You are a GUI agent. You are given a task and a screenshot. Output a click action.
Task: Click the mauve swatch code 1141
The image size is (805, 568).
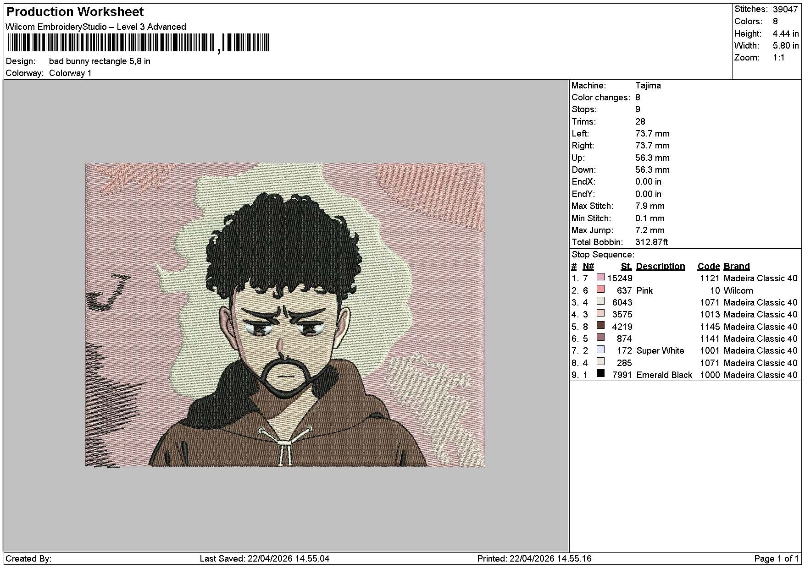click(600, 337)
